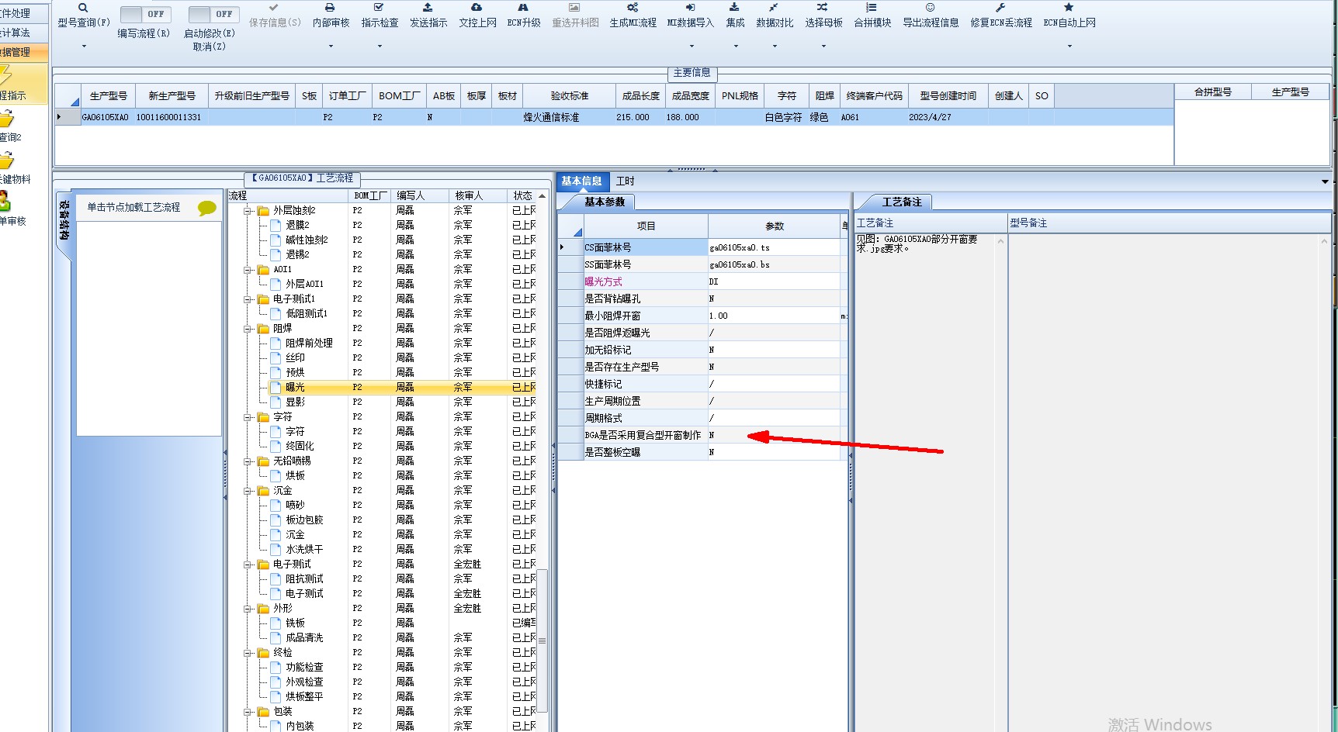The height and width of the screenshot is (732, 1338).
Task: Open the dropdown arrow under 内部审核
Action: tap(331, 46)
